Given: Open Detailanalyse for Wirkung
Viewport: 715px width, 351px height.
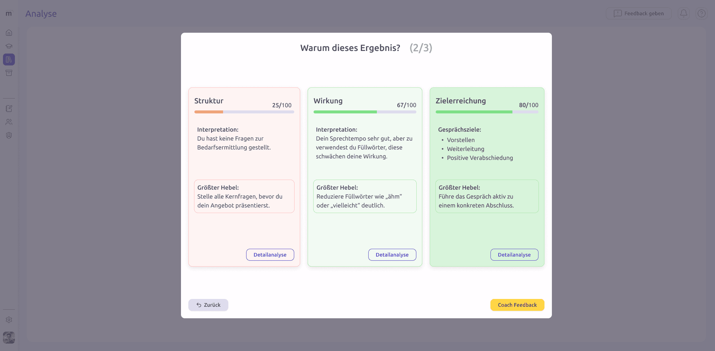Looking at the screenshot, I should (x=392, y=255).
